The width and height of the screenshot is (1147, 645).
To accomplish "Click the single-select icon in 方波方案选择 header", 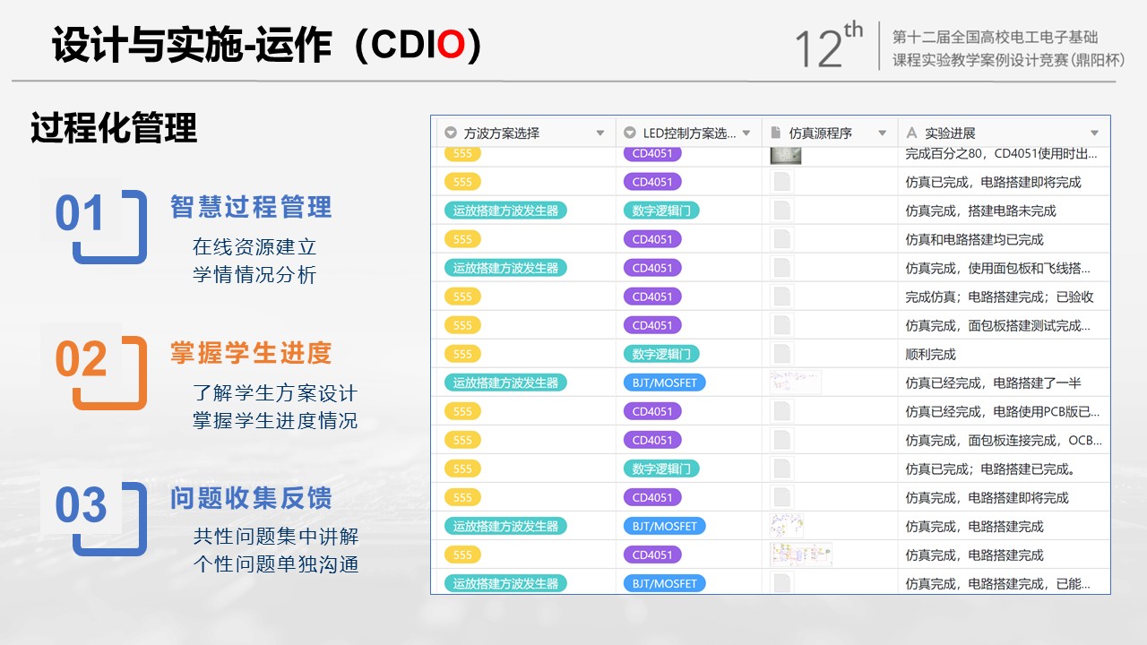I will click(x=450, y=133).
